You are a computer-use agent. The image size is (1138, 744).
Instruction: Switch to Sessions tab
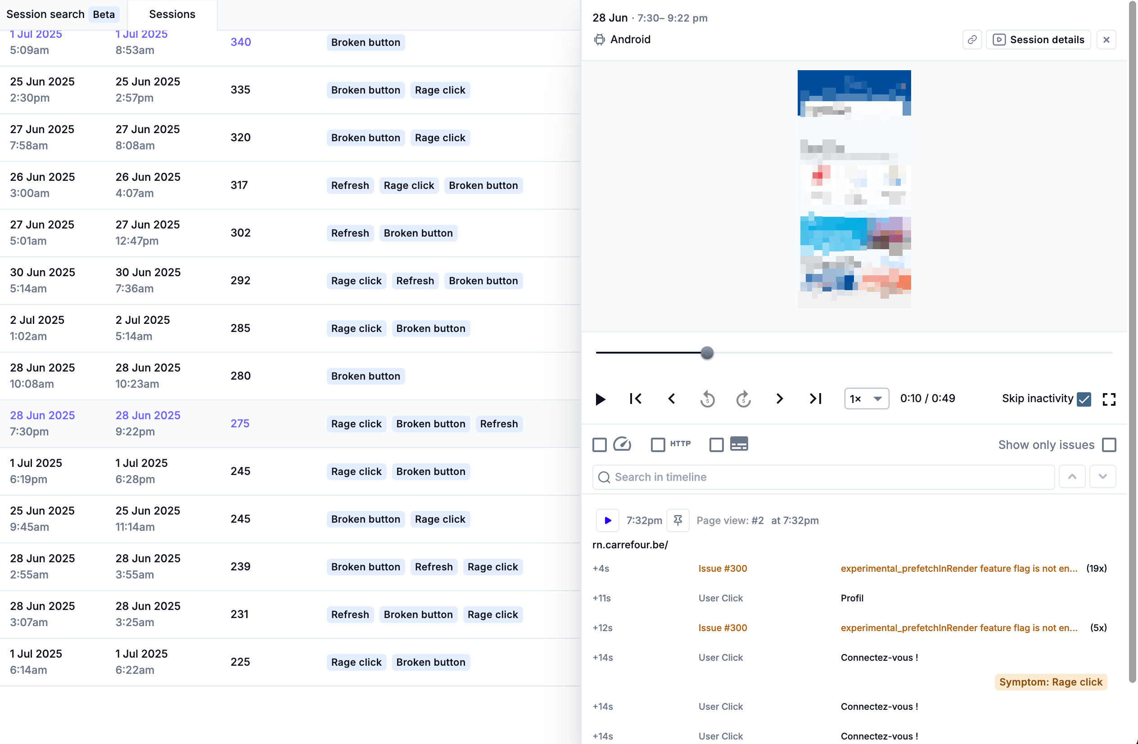[172, 14]
